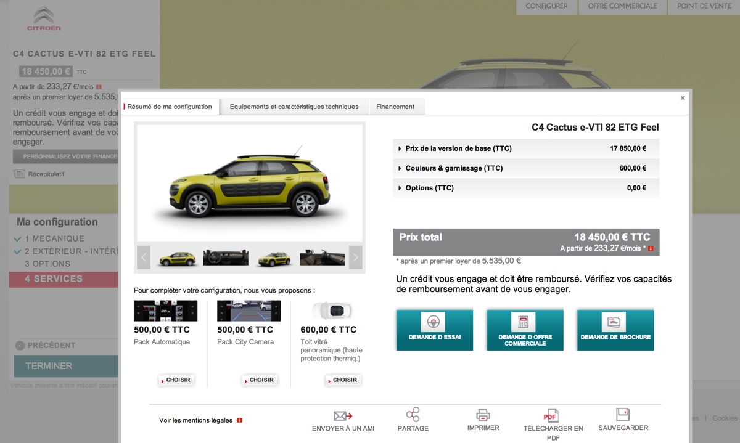Viewport: 740px width, 443px height.
Task: Click the panoramic roof product image
Action: (332, 311)
